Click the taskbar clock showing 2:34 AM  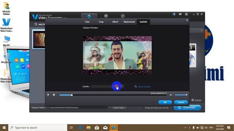[219, 128]
